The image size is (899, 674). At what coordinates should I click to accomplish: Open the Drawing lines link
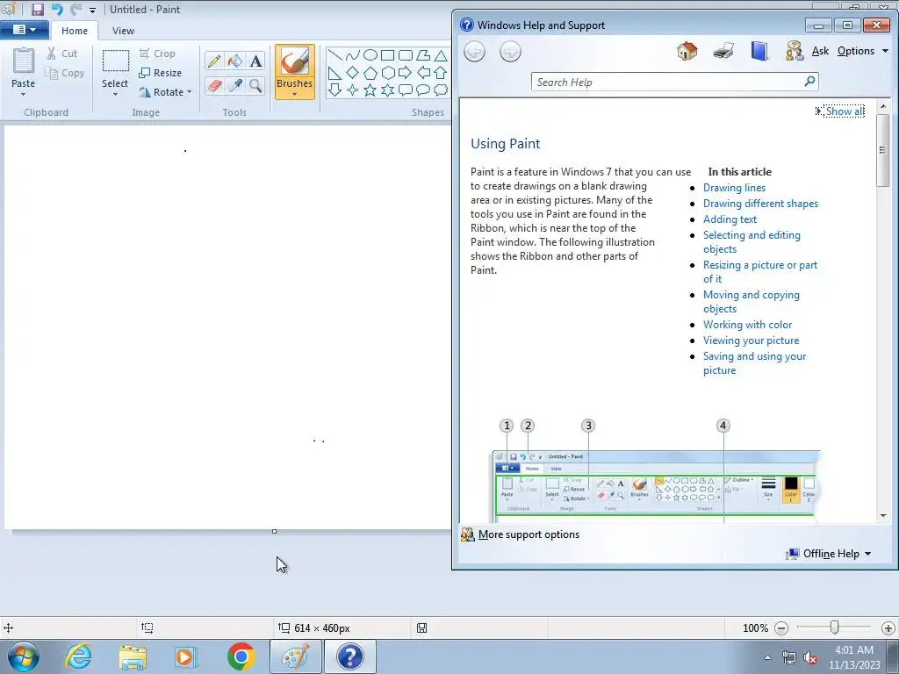point(734,188)
